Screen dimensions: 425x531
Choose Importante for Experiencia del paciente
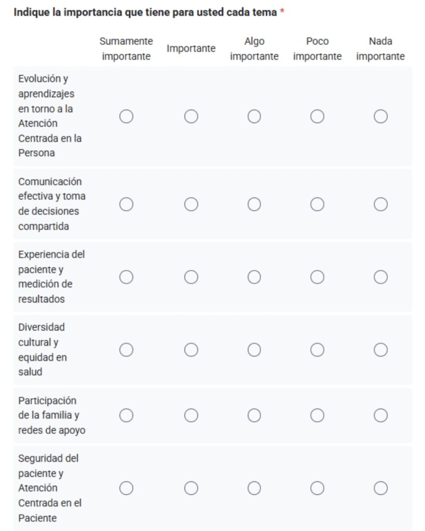[x=191, y=277]
